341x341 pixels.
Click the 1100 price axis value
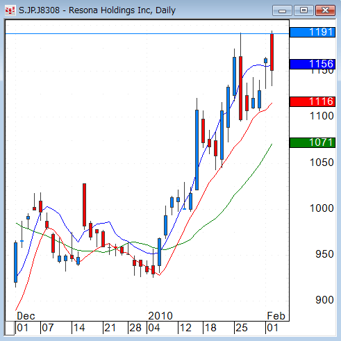(x=322, y=116)
